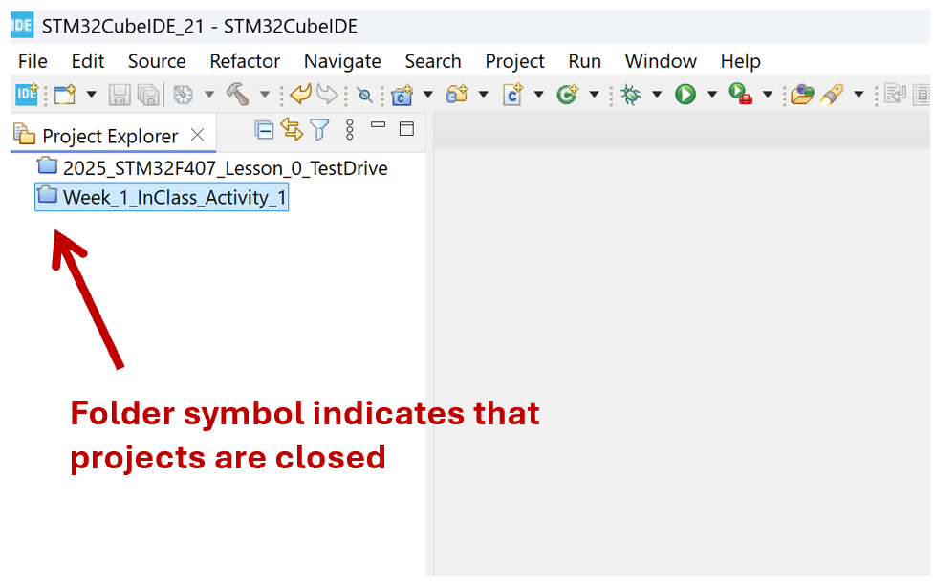Open the External Tools dropdown arrow

[x=768, y=95]
